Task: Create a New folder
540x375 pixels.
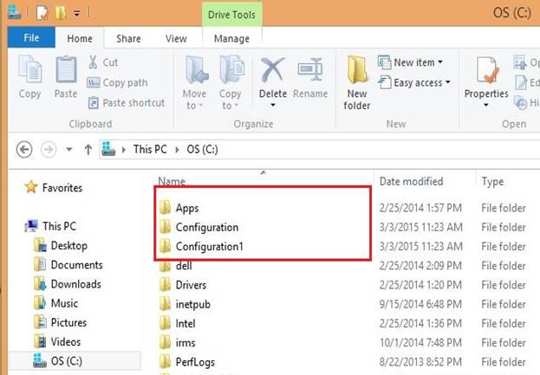Action: click(x=357, y=82)
